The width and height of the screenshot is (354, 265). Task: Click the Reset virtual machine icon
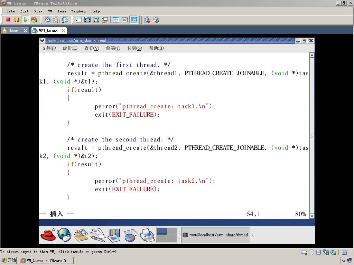[x=34, y=20]
